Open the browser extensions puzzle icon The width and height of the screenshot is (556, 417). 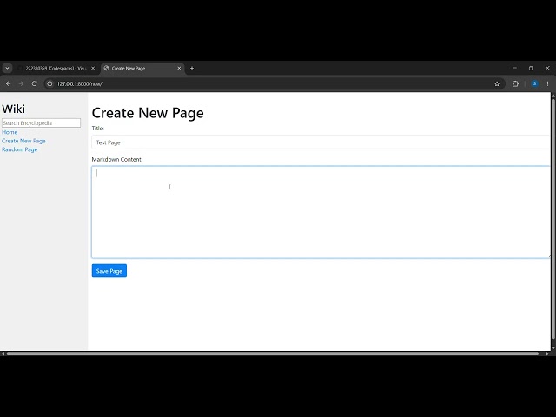(515, 83)
